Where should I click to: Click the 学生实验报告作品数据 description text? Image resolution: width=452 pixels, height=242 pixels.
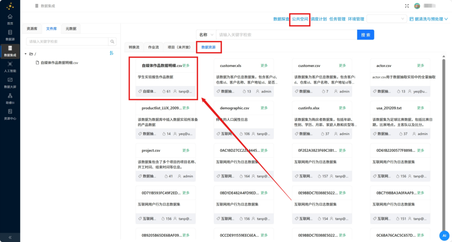156,77
